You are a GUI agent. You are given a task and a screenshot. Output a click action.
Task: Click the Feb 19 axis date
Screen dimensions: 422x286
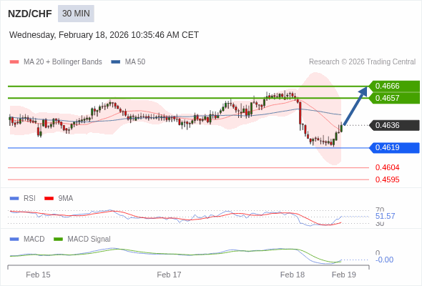tap(344, 275)
